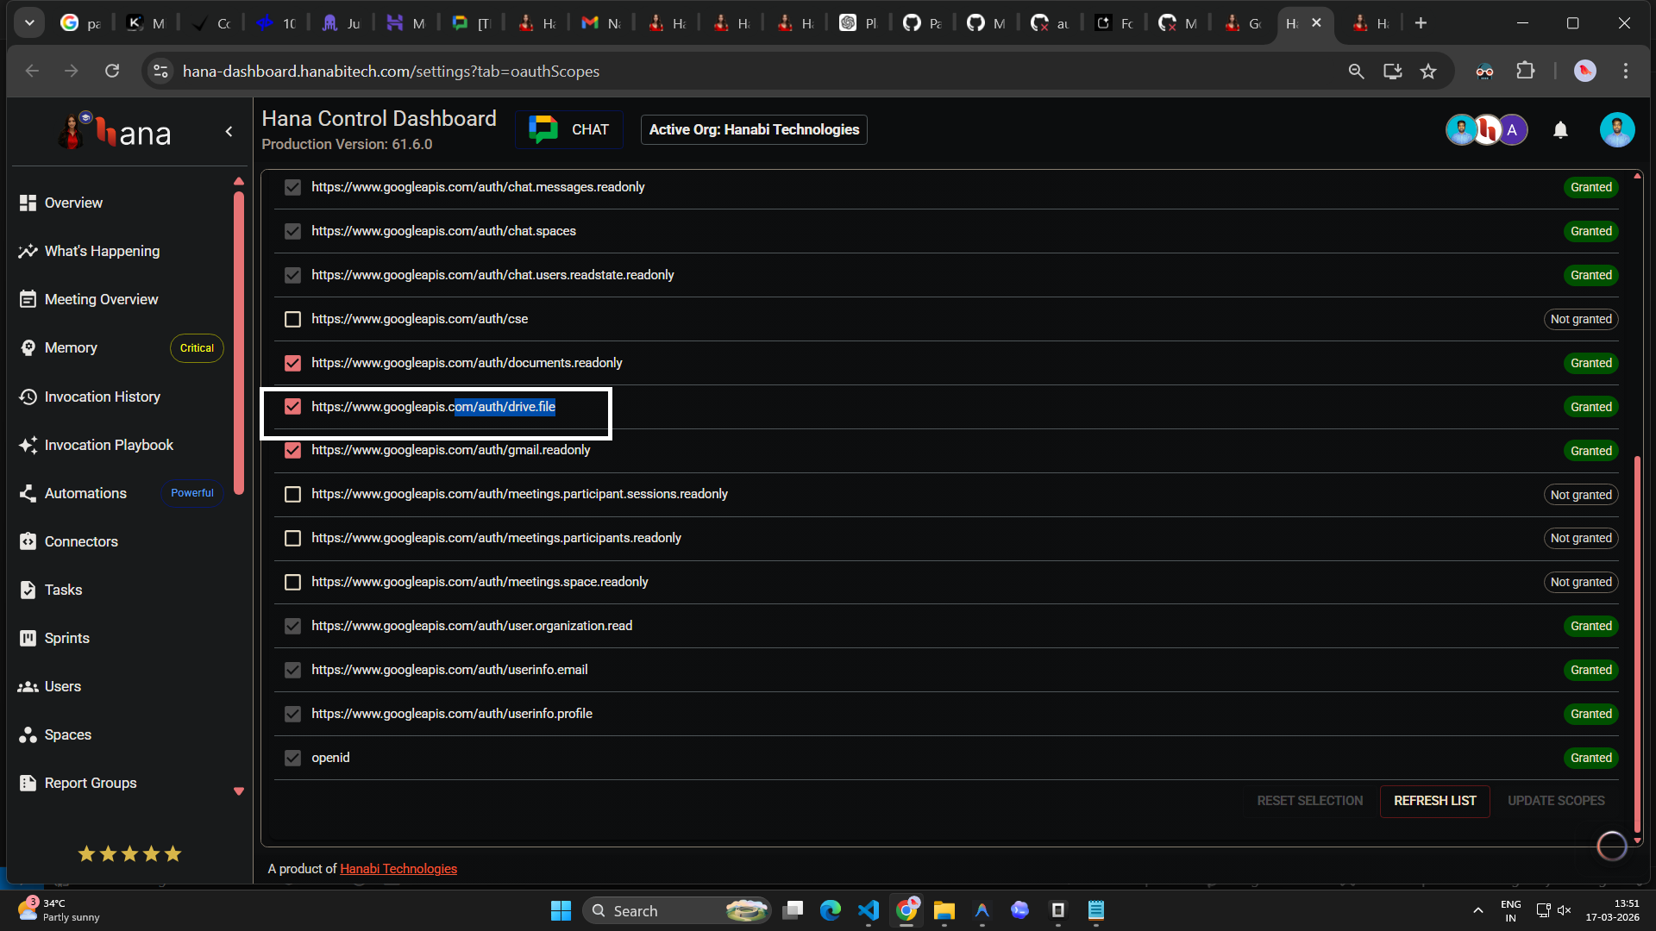Screen dimensions: 1656x931
Task: Open the notification bell
Action: coord(1560,129)
